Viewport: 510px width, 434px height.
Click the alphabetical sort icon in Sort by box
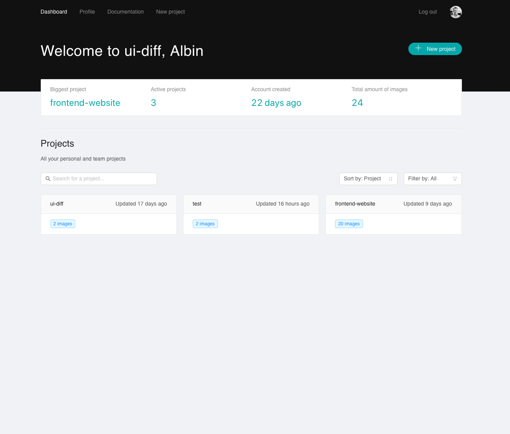point(391,179)
